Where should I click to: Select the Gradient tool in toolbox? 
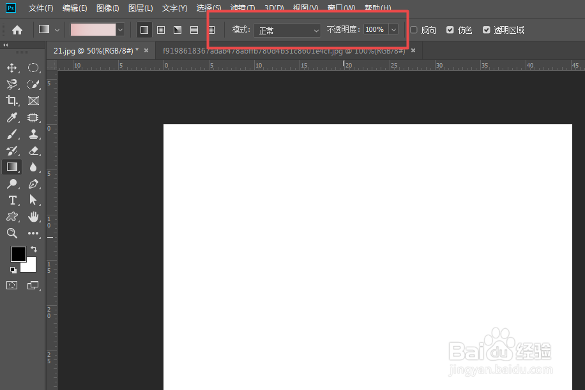tap(12, 167)
